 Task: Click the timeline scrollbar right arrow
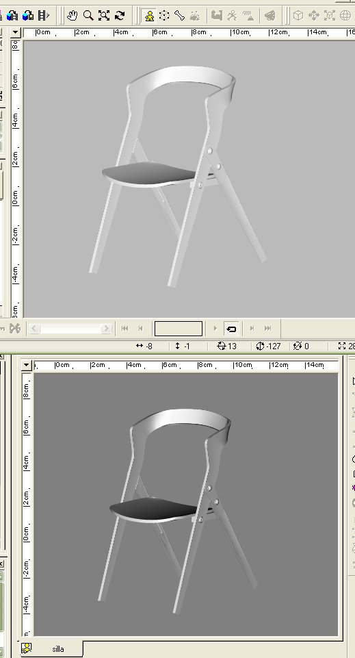click(x=106, y=328)
